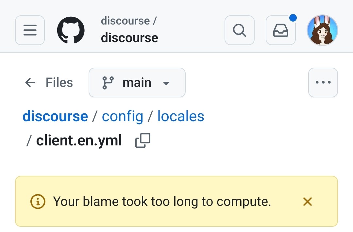
Task: Open the hamburger navigation menu
Action: (x=30, y=30)
